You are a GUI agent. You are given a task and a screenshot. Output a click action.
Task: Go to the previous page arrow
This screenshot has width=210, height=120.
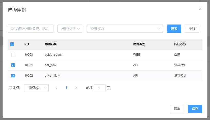[56, 88]
